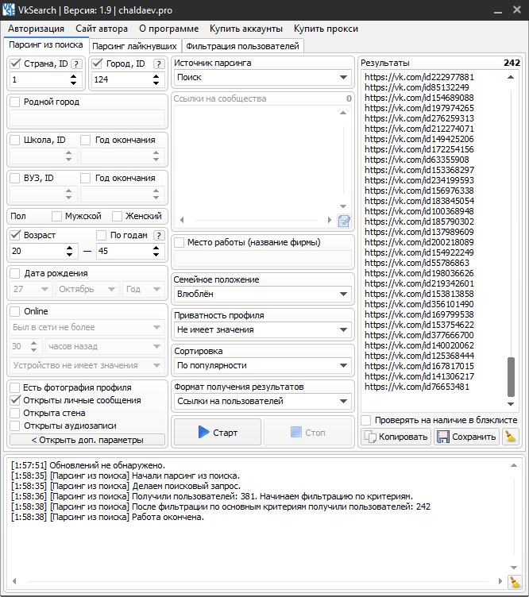
Task: Click the minimum age field showing 20
Action: tap(40, 251)
